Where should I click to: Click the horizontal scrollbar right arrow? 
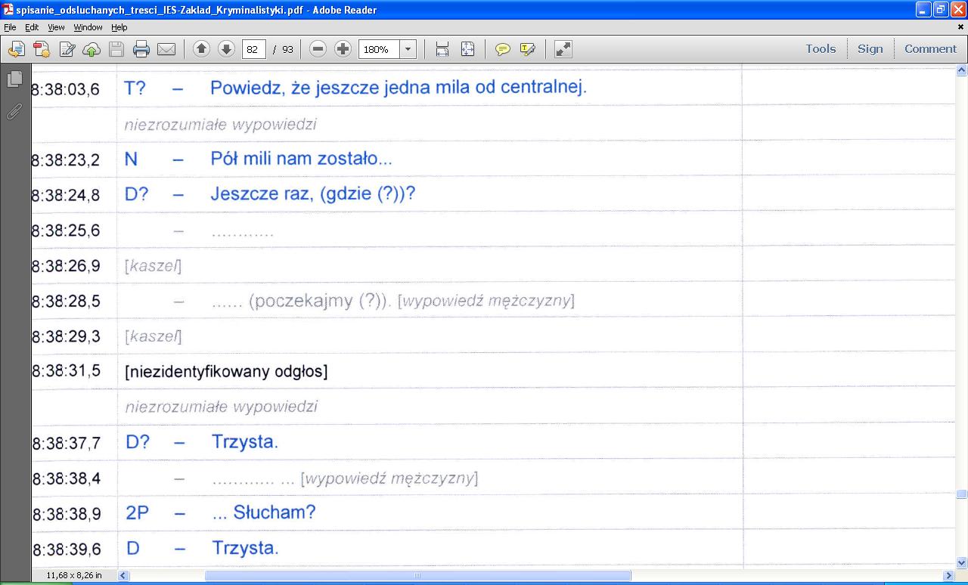click(950, 576)
